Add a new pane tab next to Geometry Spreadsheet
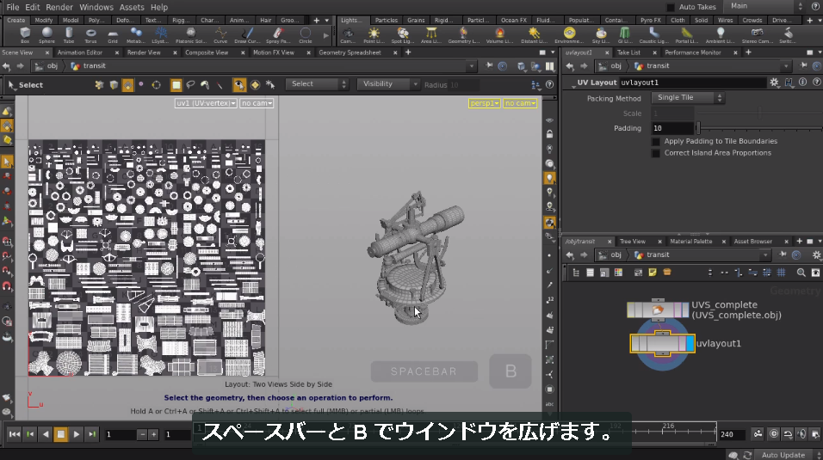Viewport: 823px width, 460px height. (x=408, y=52)
